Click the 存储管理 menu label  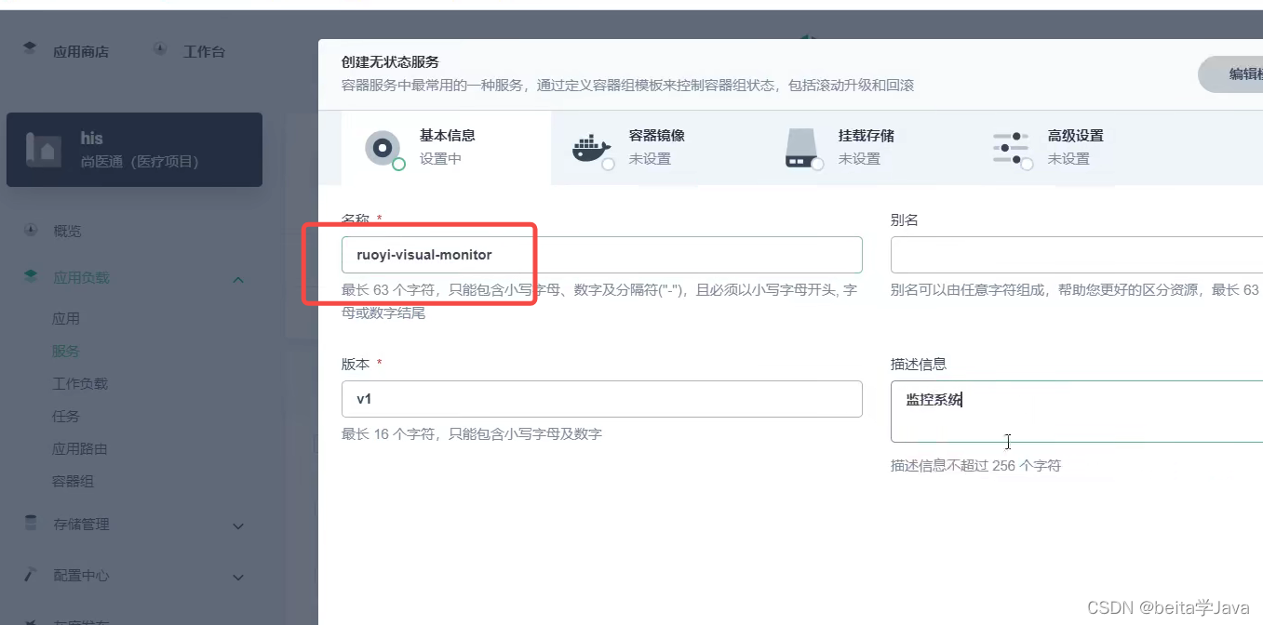(x=81, y=525)
